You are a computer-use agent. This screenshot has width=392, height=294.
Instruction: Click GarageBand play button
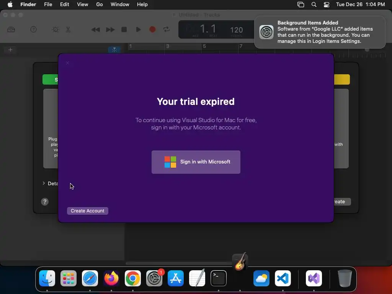(138, 29)
